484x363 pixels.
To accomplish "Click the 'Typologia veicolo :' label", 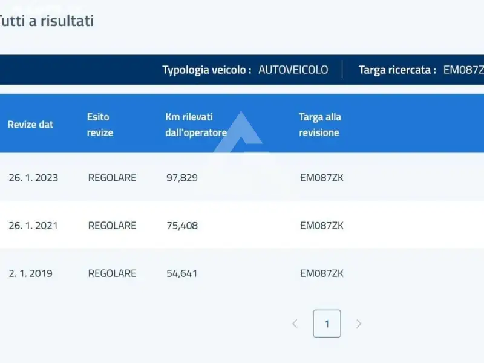I will pyautogui.click(x=207, y=70).
